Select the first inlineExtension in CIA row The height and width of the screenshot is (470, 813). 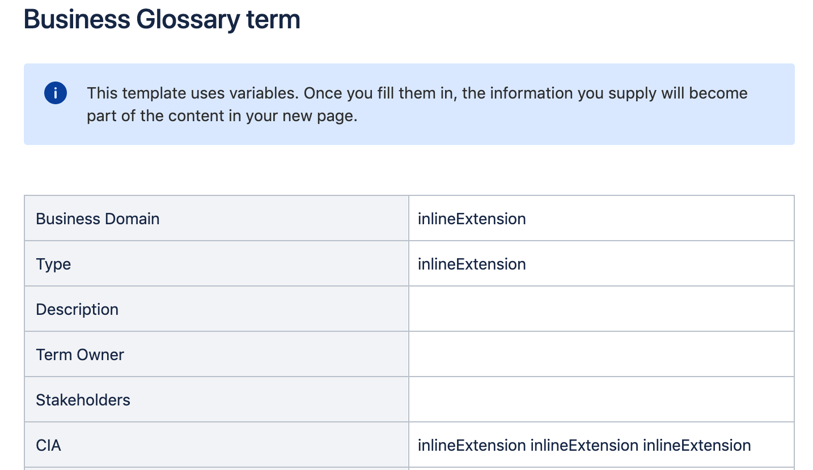472,446
